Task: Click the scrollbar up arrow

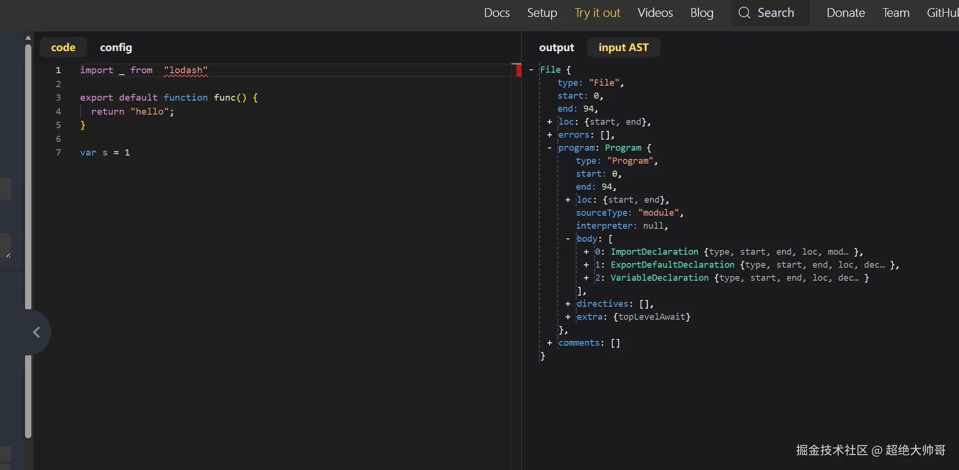Action: point(28,38)
